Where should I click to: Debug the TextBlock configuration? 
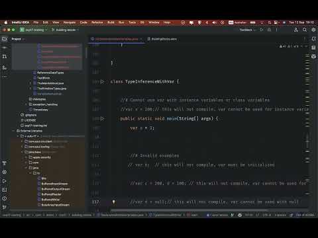pos(269,30)
